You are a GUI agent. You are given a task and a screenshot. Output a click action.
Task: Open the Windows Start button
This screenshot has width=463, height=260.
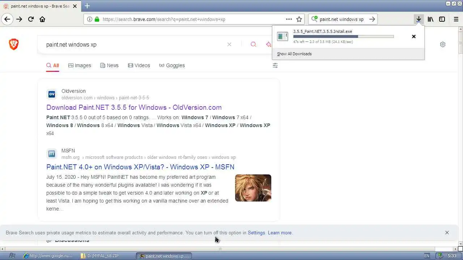[x=12, y=256]
